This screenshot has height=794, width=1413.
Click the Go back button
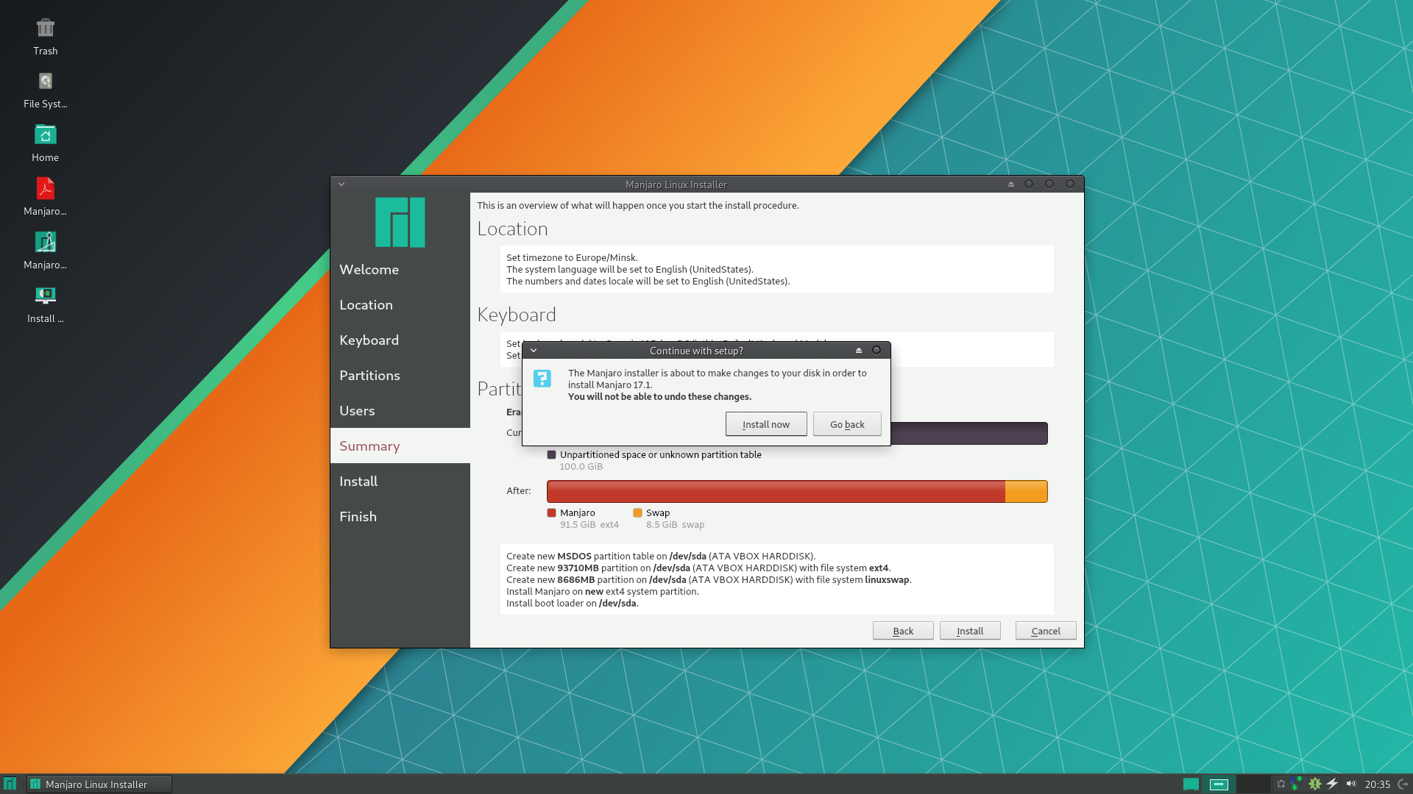(x=847, y=424)
